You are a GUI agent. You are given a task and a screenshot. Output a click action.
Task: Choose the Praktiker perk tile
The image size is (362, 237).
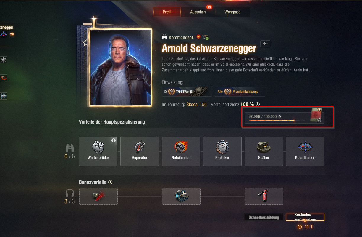[222, 151]
